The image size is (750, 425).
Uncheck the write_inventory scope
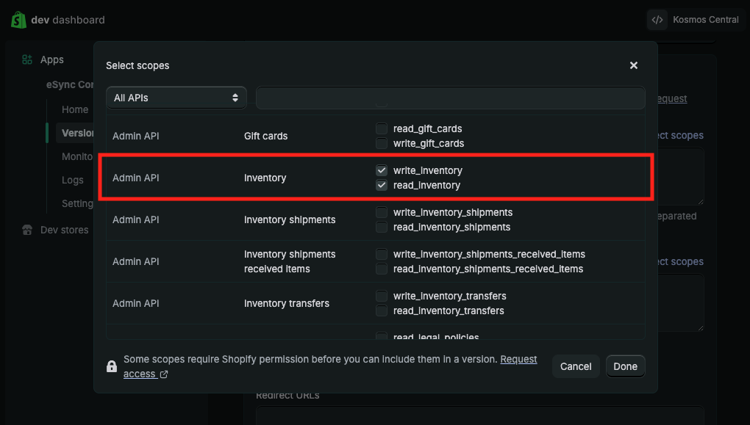coord(382,170)
